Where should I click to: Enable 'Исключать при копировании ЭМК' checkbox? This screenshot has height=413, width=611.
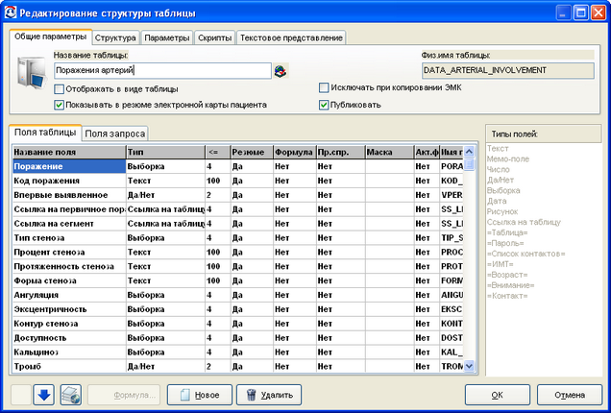pyautogui.click(x=324, y=87)
